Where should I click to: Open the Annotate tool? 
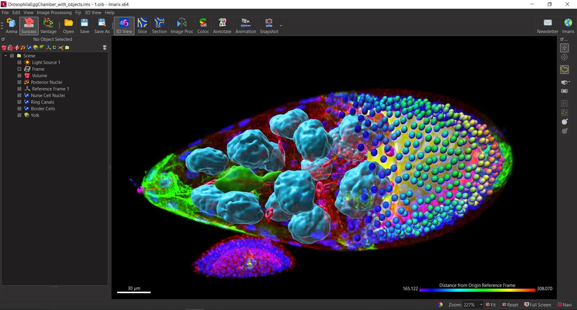(x=222, y=26)
